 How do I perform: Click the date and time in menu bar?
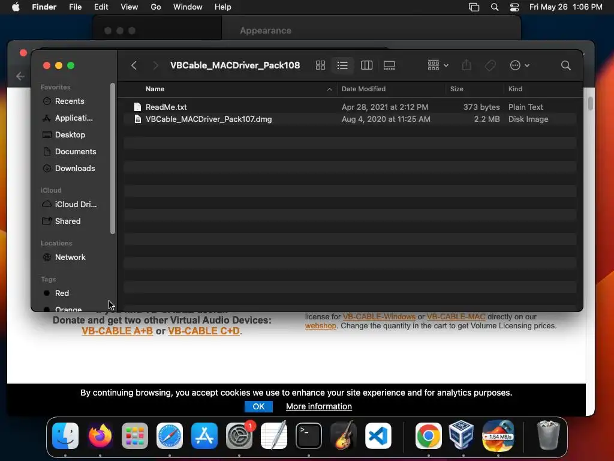pyautogui.click(x=565, y=7)
